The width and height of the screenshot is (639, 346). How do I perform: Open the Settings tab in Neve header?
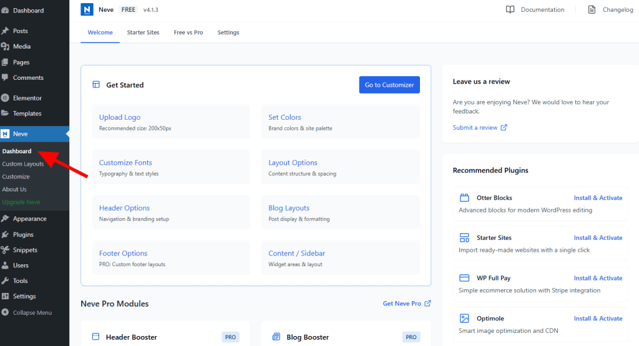click(x=228, y=32)
